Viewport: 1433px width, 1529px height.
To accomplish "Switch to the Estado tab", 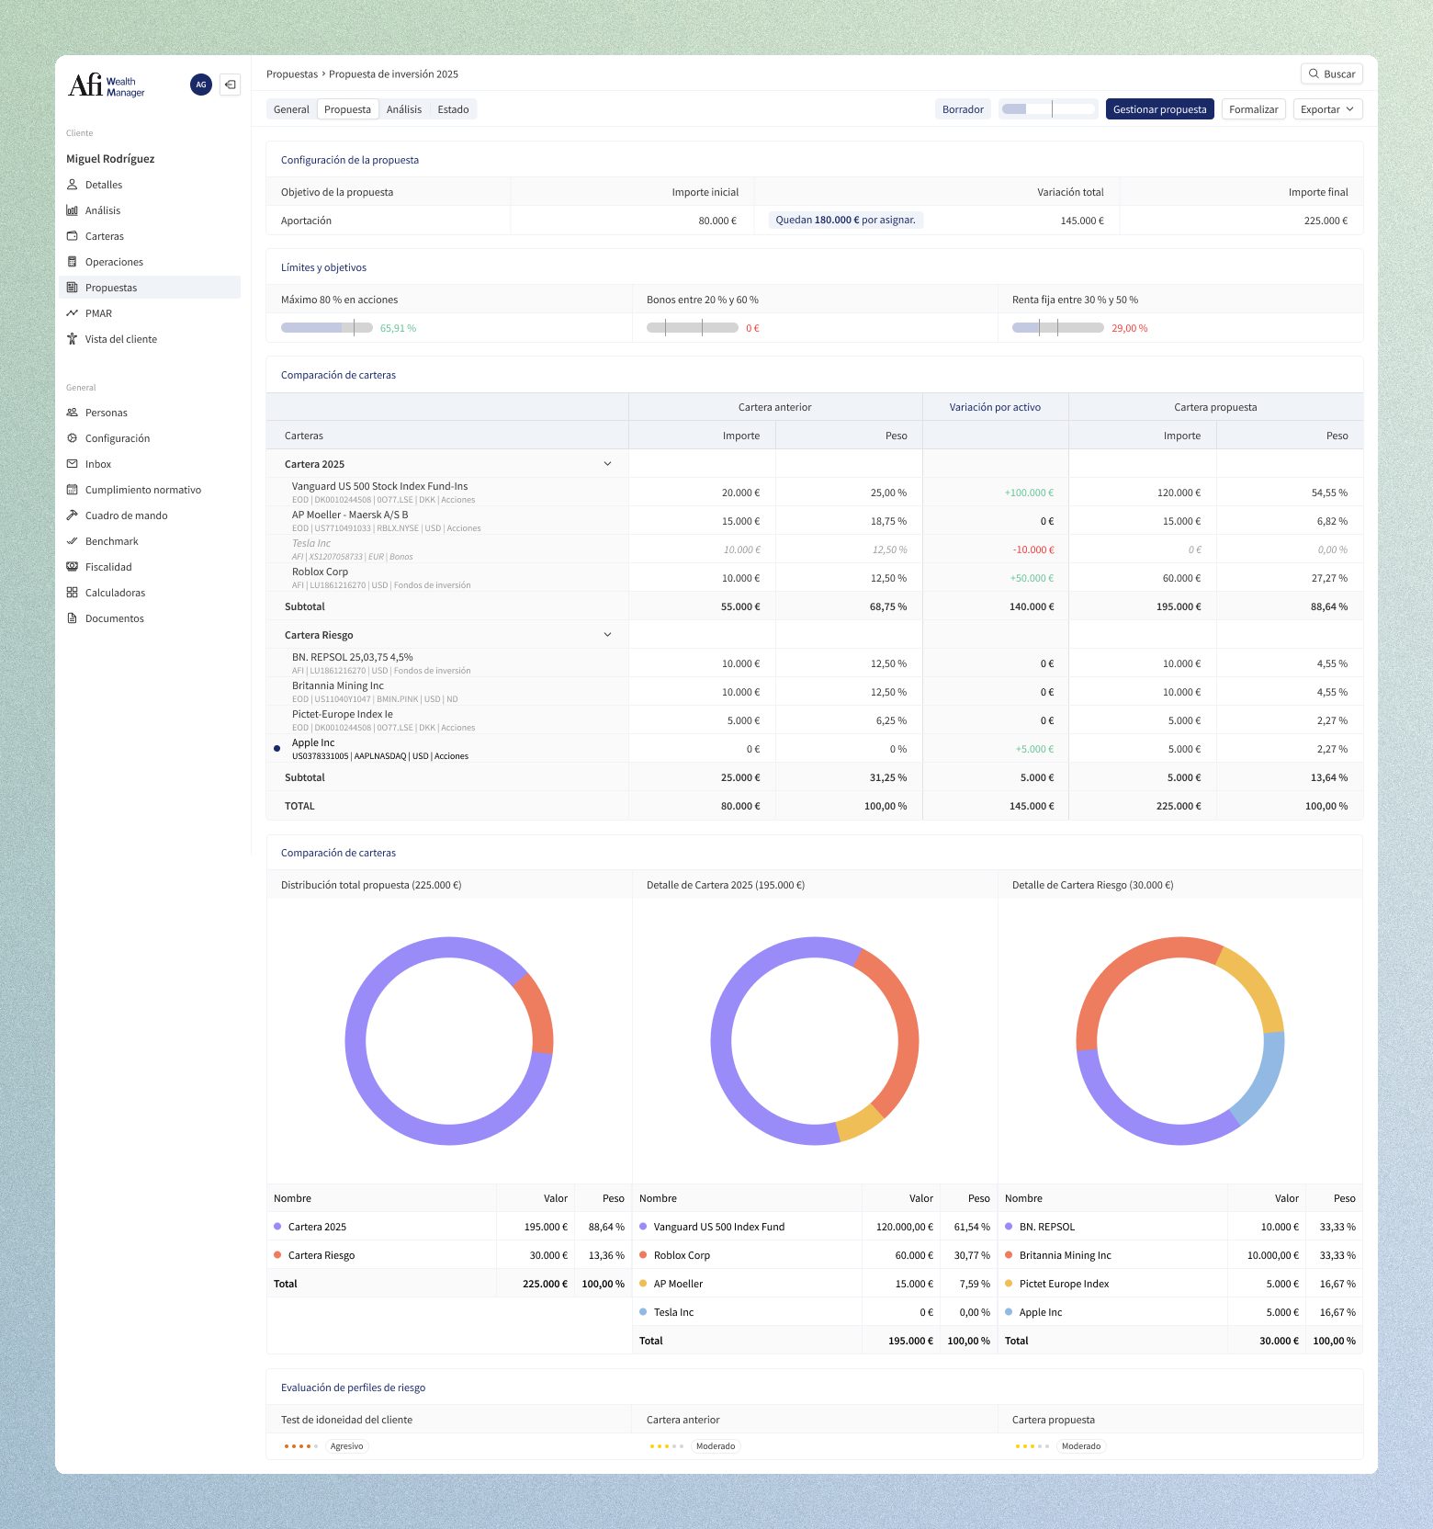I will (x=453, y=109).
